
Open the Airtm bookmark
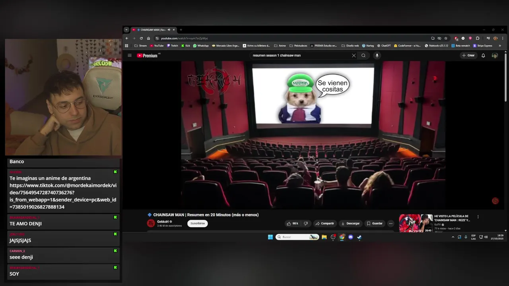[256, 46]
